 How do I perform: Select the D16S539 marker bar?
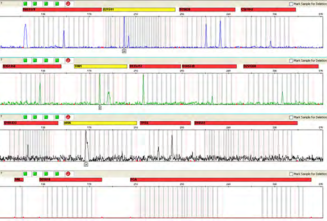[209, 66]
